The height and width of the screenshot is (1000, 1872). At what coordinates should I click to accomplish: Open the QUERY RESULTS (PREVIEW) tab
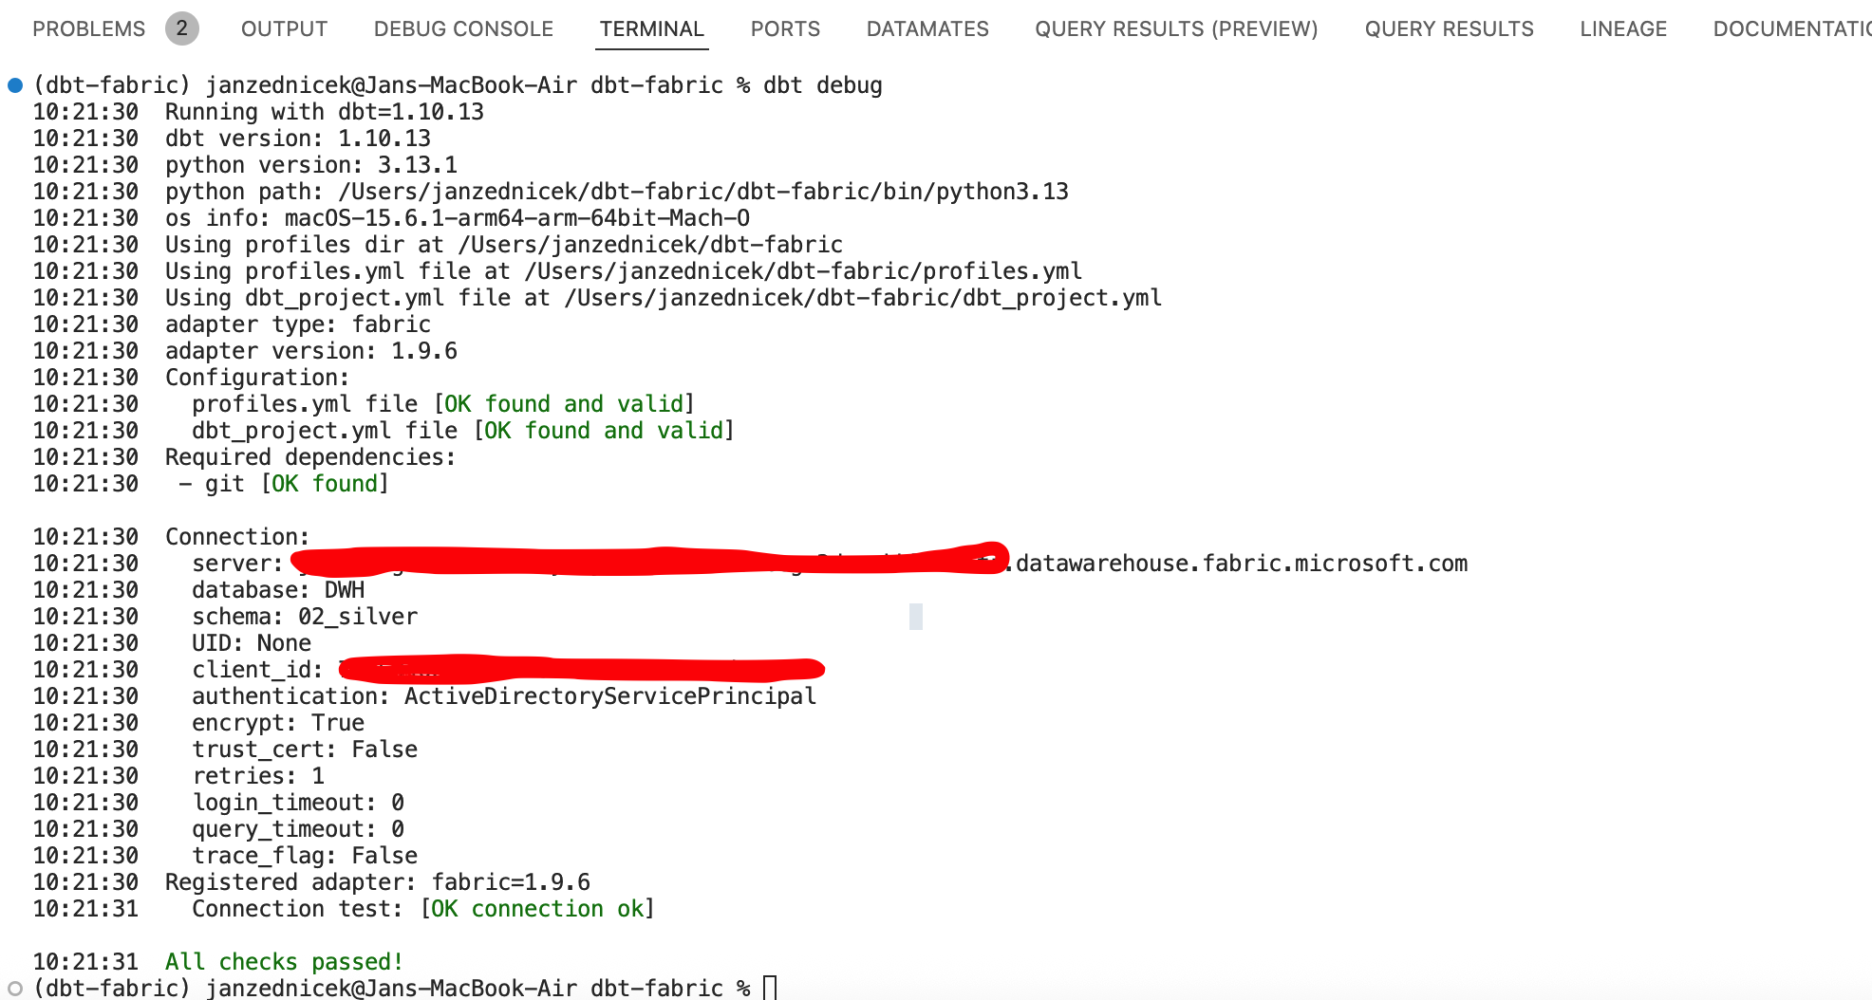1176,28
